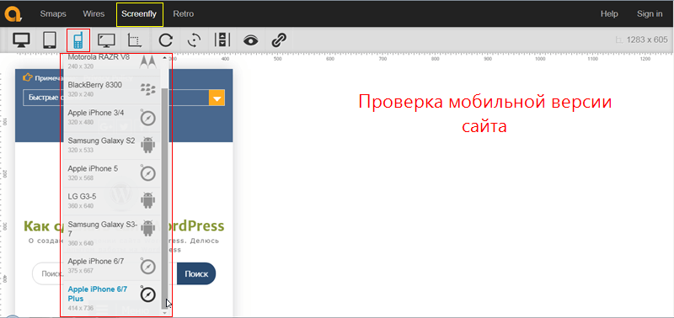Click the device list scroll-up arrow
The height and width of the screenshot is (318, 674).
tap(164, 57)
